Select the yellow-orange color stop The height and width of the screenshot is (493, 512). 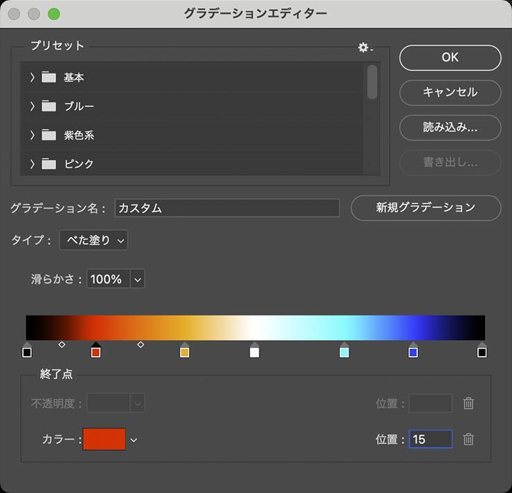(x=185, y=352)
